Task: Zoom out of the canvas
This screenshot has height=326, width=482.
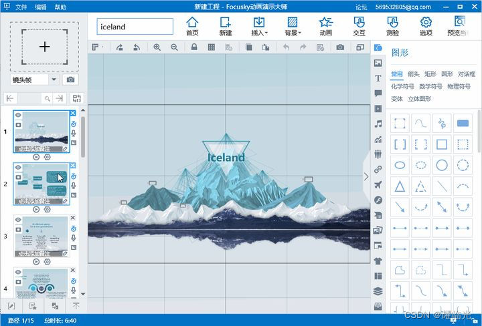Action: pos(174,47)
